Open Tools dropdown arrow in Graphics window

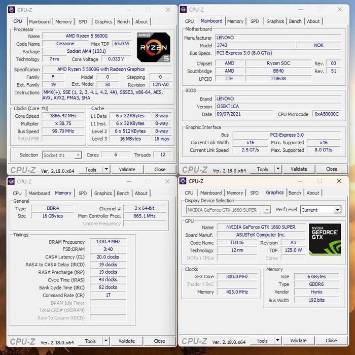coord(277,340)
